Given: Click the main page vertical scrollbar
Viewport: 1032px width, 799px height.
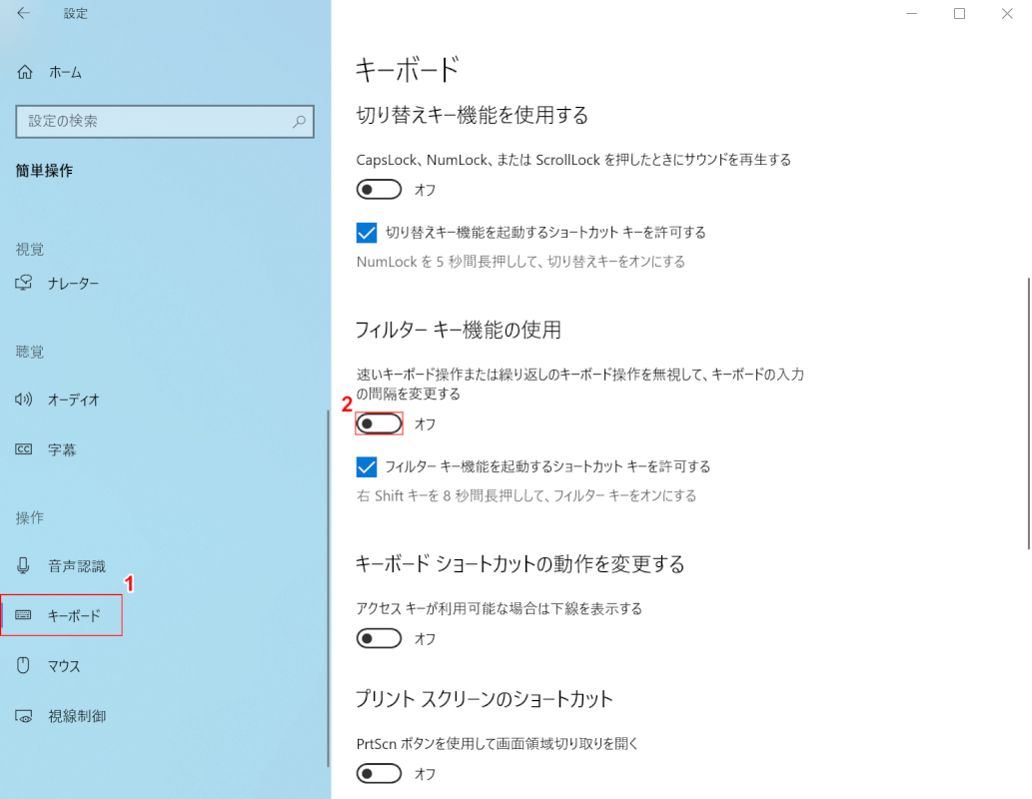Looking at the screenshot, I should click(1027, 409).
